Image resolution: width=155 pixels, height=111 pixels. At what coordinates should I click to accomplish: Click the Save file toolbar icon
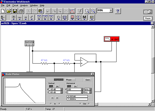click(x=15, y=11)
